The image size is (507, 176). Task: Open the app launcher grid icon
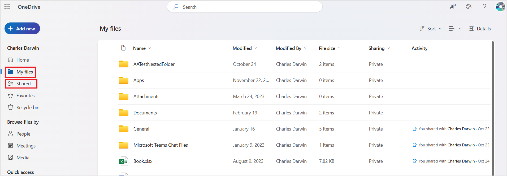point(7,7)
